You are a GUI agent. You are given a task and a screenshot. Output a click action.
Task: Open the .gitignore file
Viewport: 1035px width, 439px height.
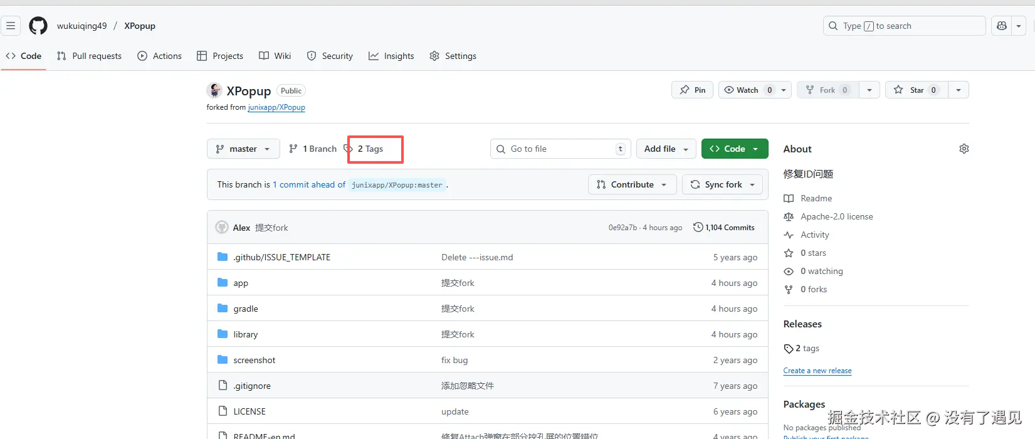pos(252,386)
